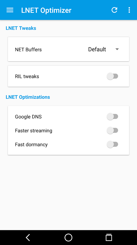The height and width of the screenshot is (245, 137).
Task: Tap the LNET Optimizations section header
Action: (x=28, y=97)
